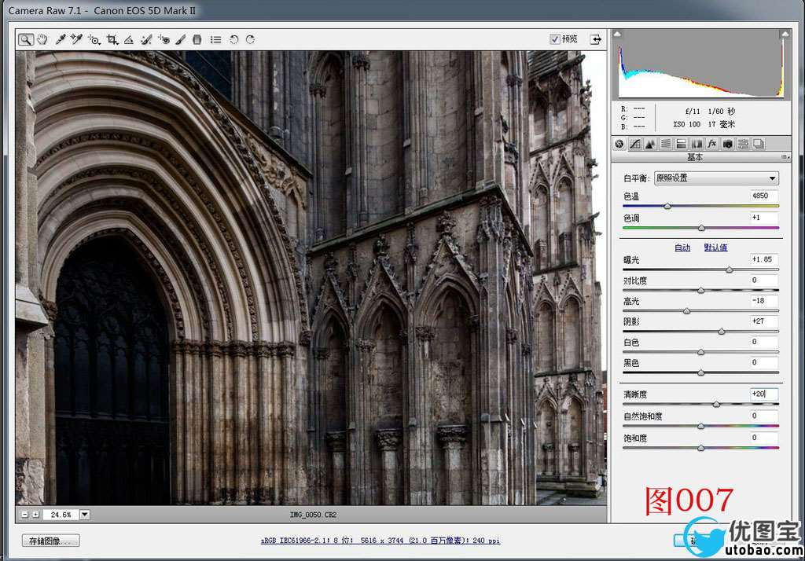This screenshot has width=805, height=561.
Task: Toggle shadow clipping warning on histogram
Action: click(x=617, y=34)
